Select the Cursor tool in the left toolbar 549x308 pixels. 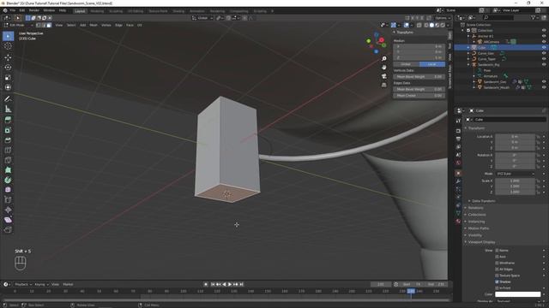(x=8, y=45)
